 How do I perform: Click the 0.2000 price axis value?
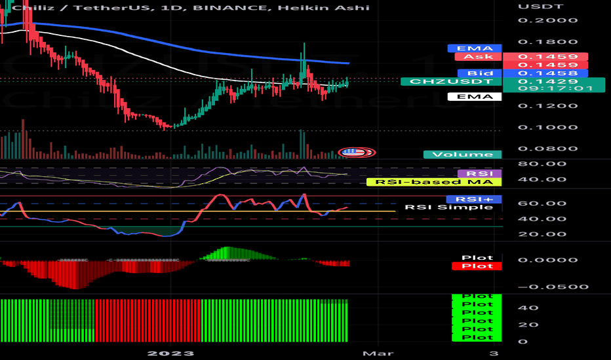point(548,20)
